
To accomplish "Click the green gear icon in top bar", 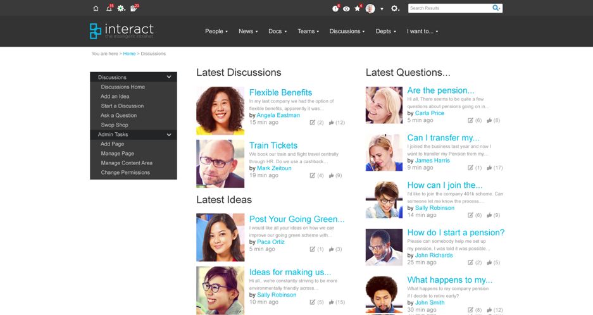I will pos(121,8).
